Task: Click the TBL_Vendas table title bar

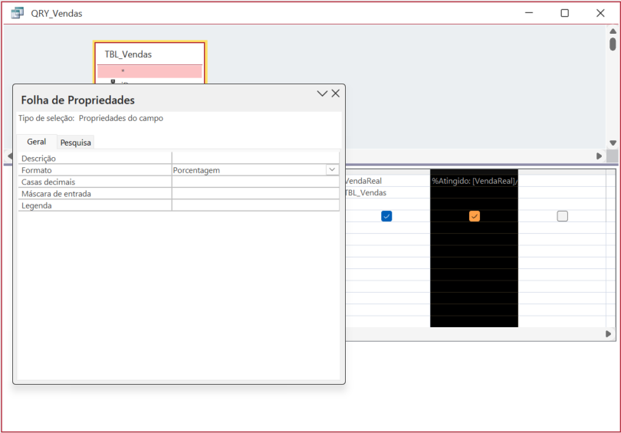Action: [150, 54]
